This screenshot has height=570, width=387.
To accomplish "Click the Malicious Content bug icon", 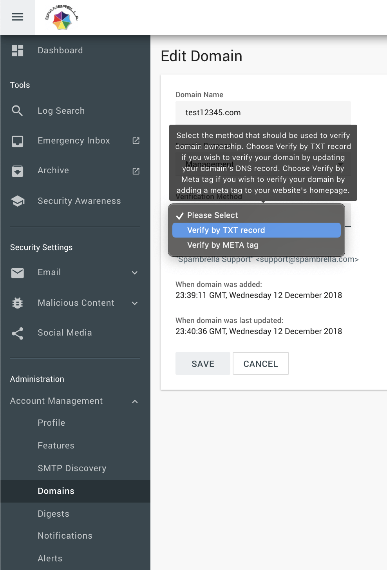I will [18, 303].
